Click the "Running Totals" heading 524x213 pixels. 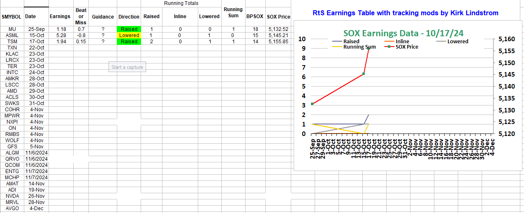click(181, 3)
